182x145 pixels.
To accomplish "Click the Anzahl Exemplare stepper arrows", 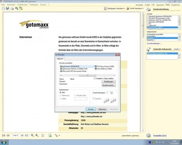I will click(111, 93).
